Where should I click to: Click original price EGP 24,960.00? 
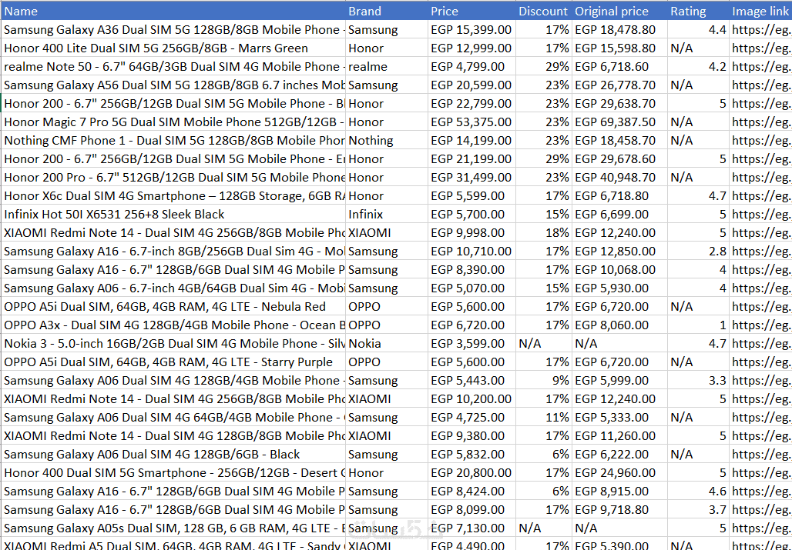[619, 473]
